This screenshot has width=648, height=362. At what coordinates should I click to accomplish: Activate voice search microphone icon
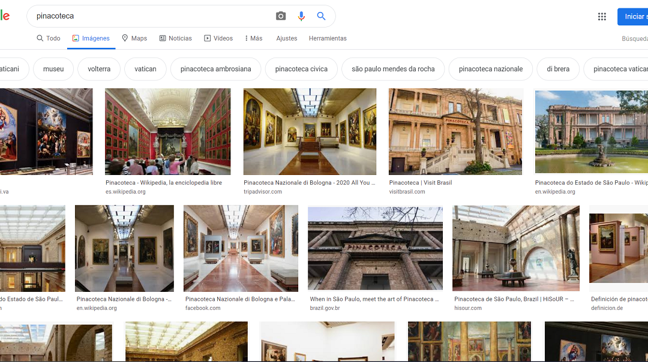tap(301, 16)
